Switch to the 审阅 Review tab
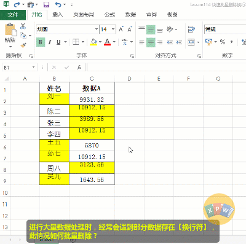Screen dimensions: 246x244 (151, 15)
